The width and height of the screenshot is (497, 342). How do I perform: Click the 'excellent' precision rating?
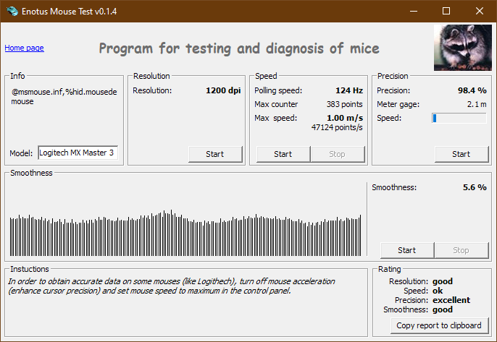[451, 300]
